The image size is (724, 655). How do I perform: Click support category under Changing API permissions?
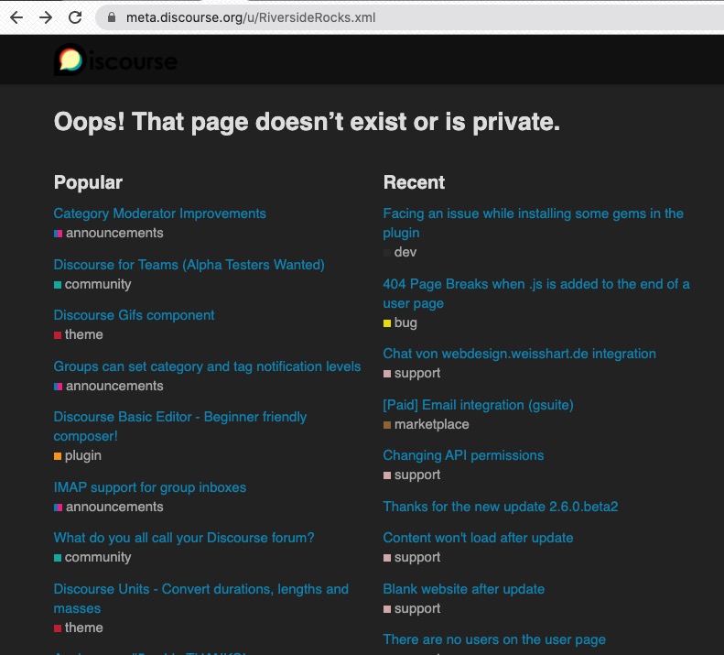point(412,475)
